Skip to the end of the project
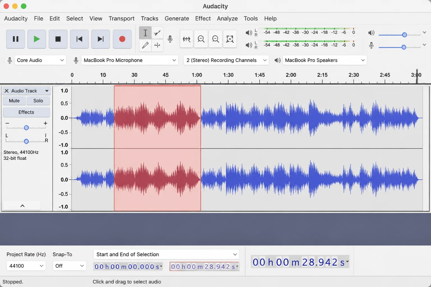The width and height of the screenshot is (431, 287). click(100, 39)
